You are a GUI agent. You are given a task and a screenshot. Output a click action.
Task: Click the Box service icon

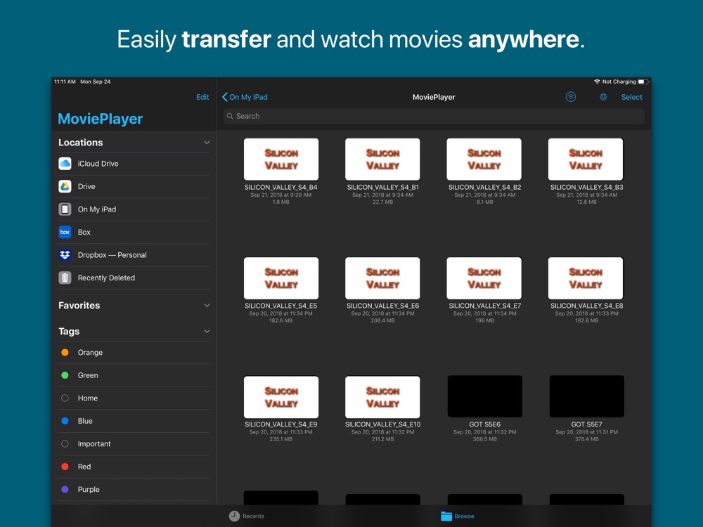click(65, 232)
